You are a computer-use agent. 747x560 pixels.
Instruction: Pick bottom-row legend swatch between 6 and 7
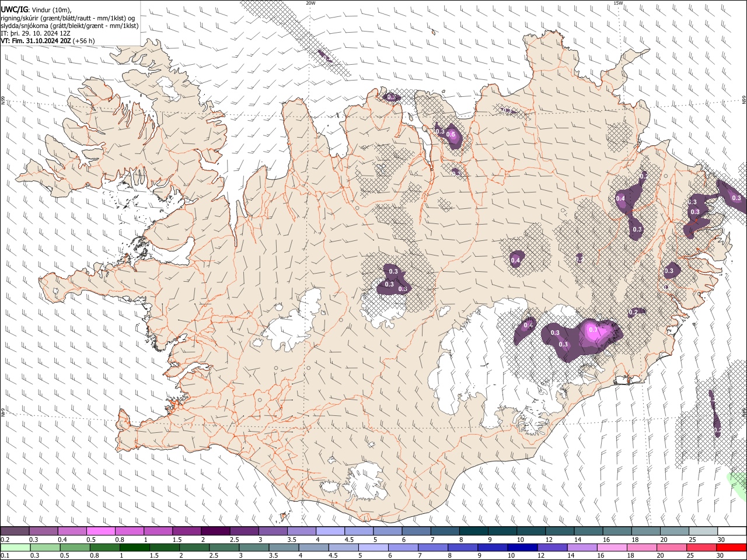tap(403, 547)
